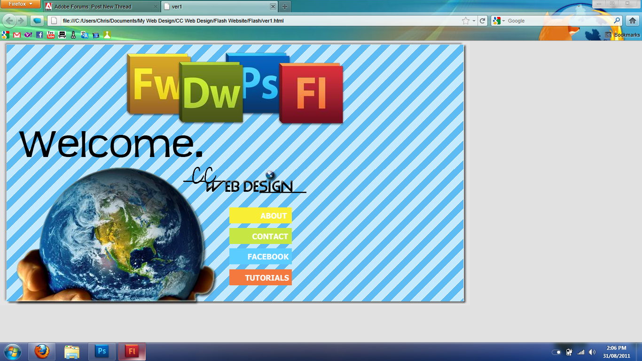
Task: Click the search magnifier icon
Action: point(616,21)
